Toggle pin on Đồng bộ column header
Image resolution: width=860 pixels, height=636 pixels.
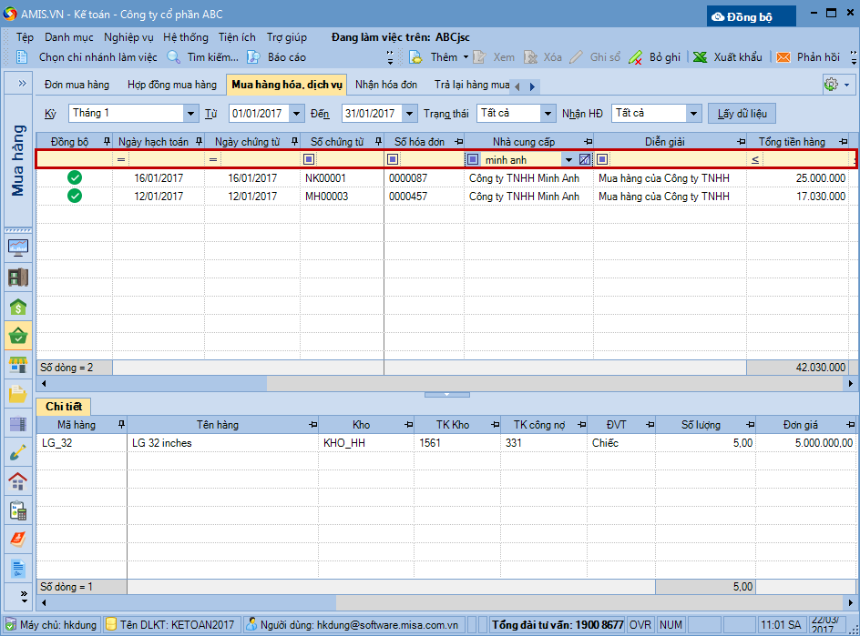(107, 142)
